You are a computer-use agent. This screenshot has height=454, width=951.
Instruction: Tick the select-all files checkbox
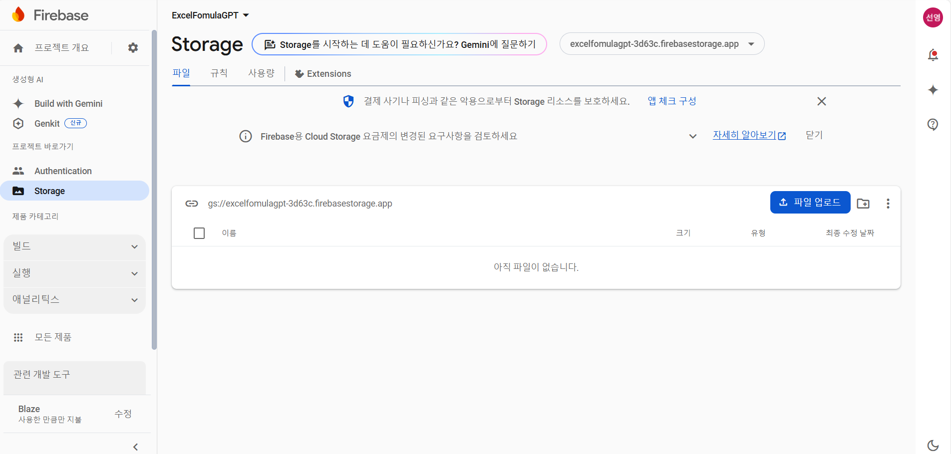pyautogui.click(x=199, y=233)
